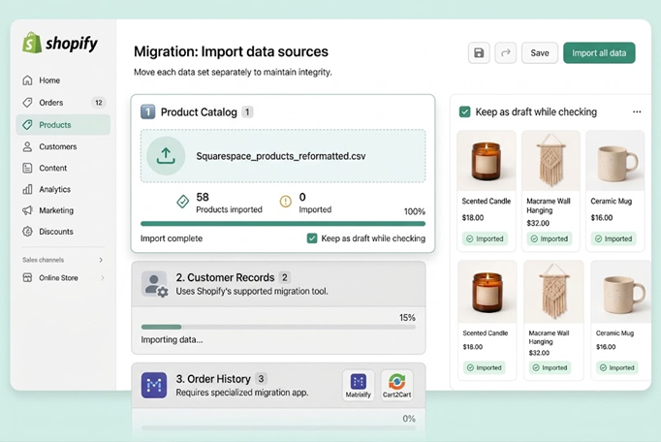Screen dimensions: 661x442
Task: Click the warning exclamation icon
Action: pos(285,202)
